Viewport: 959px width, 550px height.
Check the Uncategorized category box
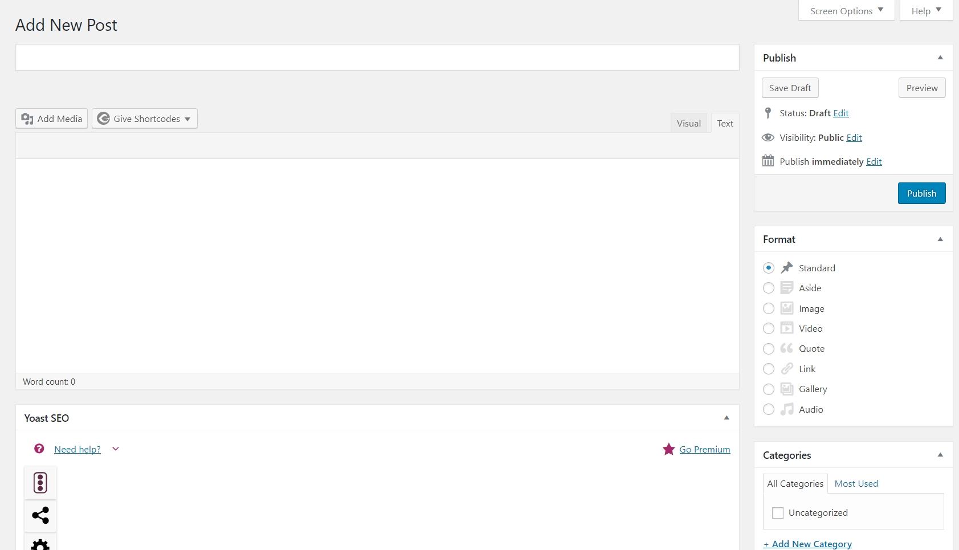[x=778, y=513]
